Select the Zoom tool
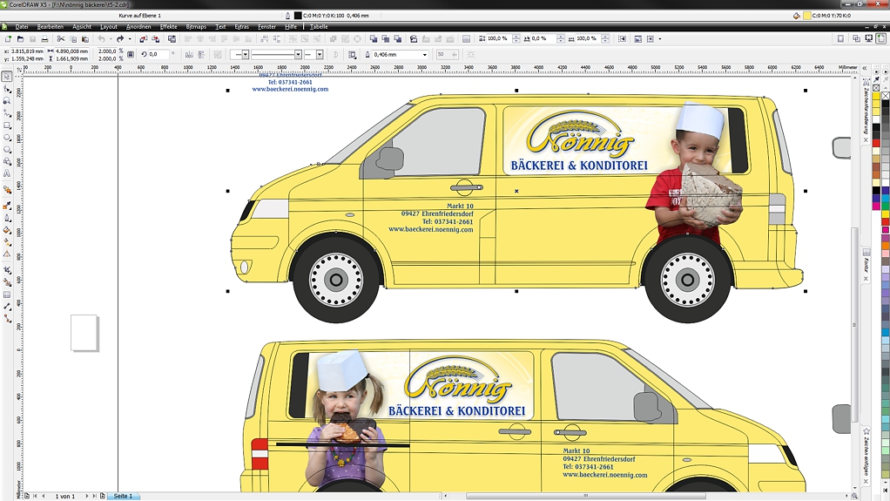The width and height of the screenshot is (890, 501). click(x=7, y=100)
